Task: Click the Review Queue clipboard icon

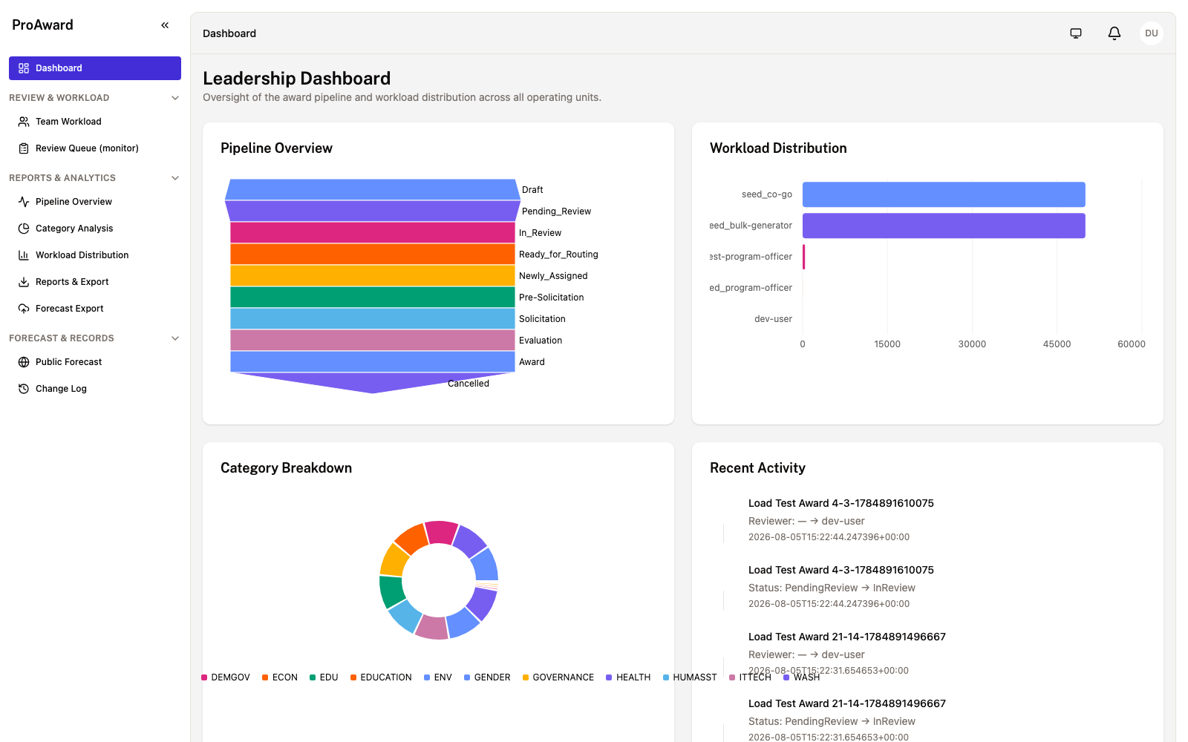Action: (24, 148)
